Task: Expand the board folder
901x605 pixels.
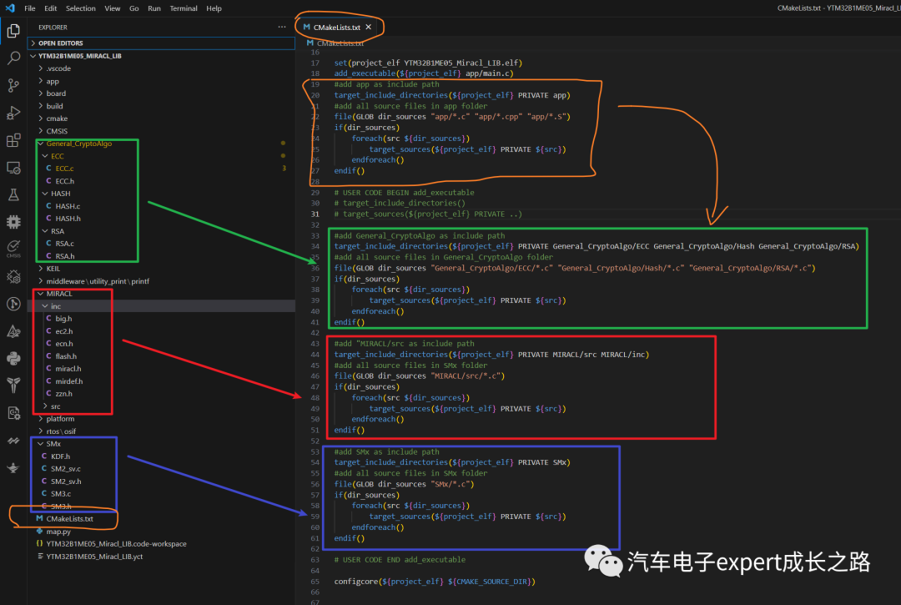Action: click(161, 93)
